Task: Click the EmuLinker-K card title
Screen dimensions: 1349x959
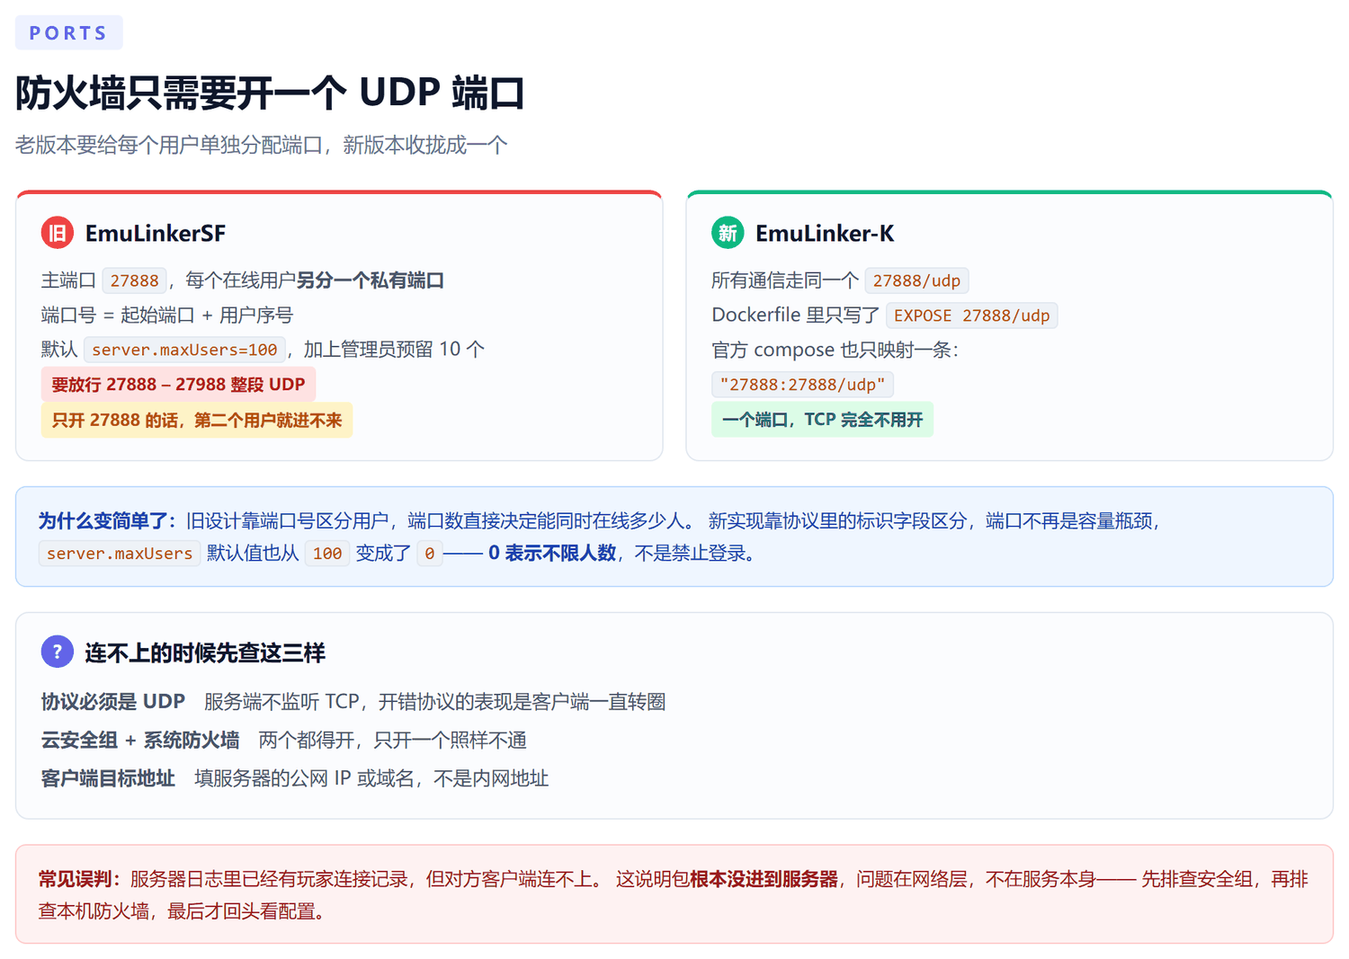Action: point(825,234)
